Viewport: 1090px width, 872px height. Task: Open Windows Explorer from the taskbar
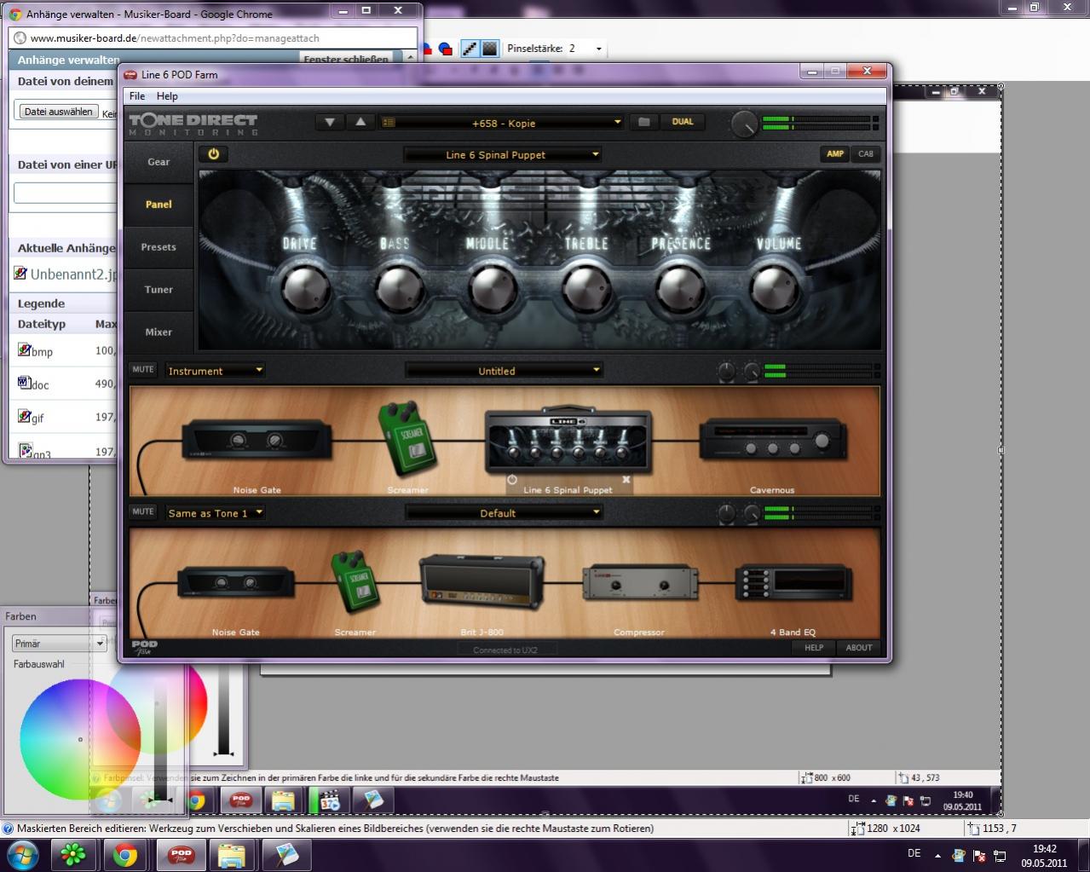pos(232,855)
